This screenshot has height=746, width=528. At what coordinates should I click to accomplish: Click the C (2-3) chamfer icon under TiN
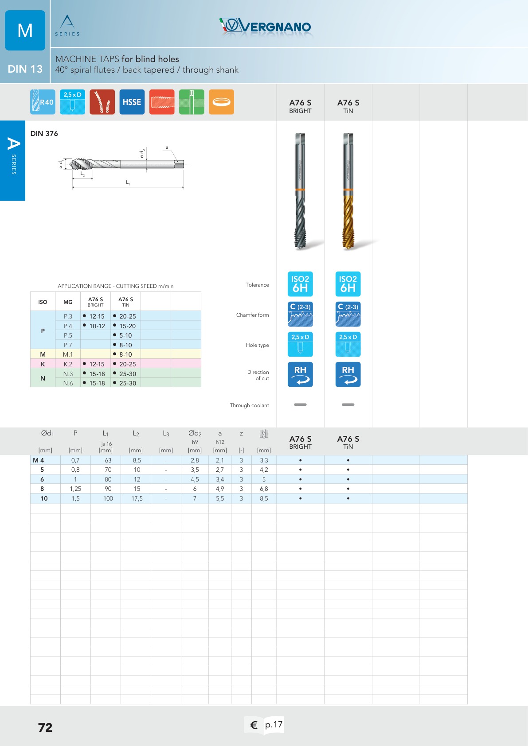click(348, 314)
